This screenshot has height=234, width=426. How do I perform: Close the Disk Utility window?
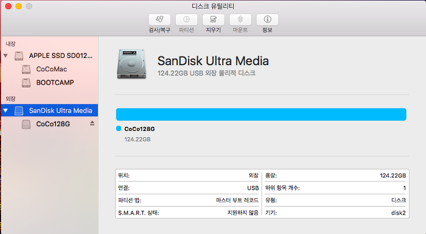9,6
